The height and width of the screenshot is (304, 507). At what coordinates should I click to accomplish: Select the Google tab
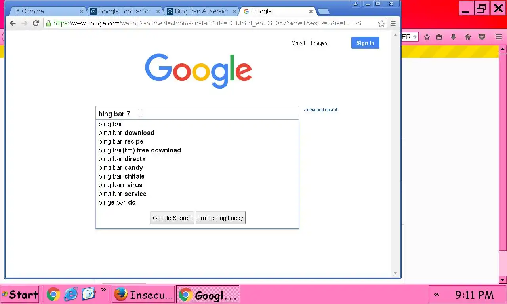(x=277, y=11)
